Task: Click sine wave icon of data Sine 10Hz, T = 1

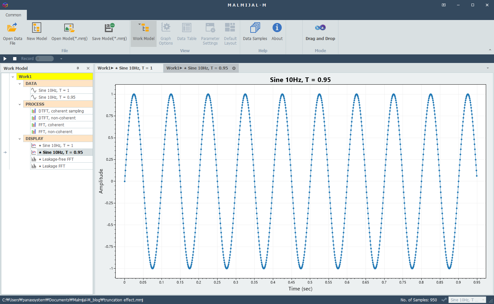Action: [34, 90]
